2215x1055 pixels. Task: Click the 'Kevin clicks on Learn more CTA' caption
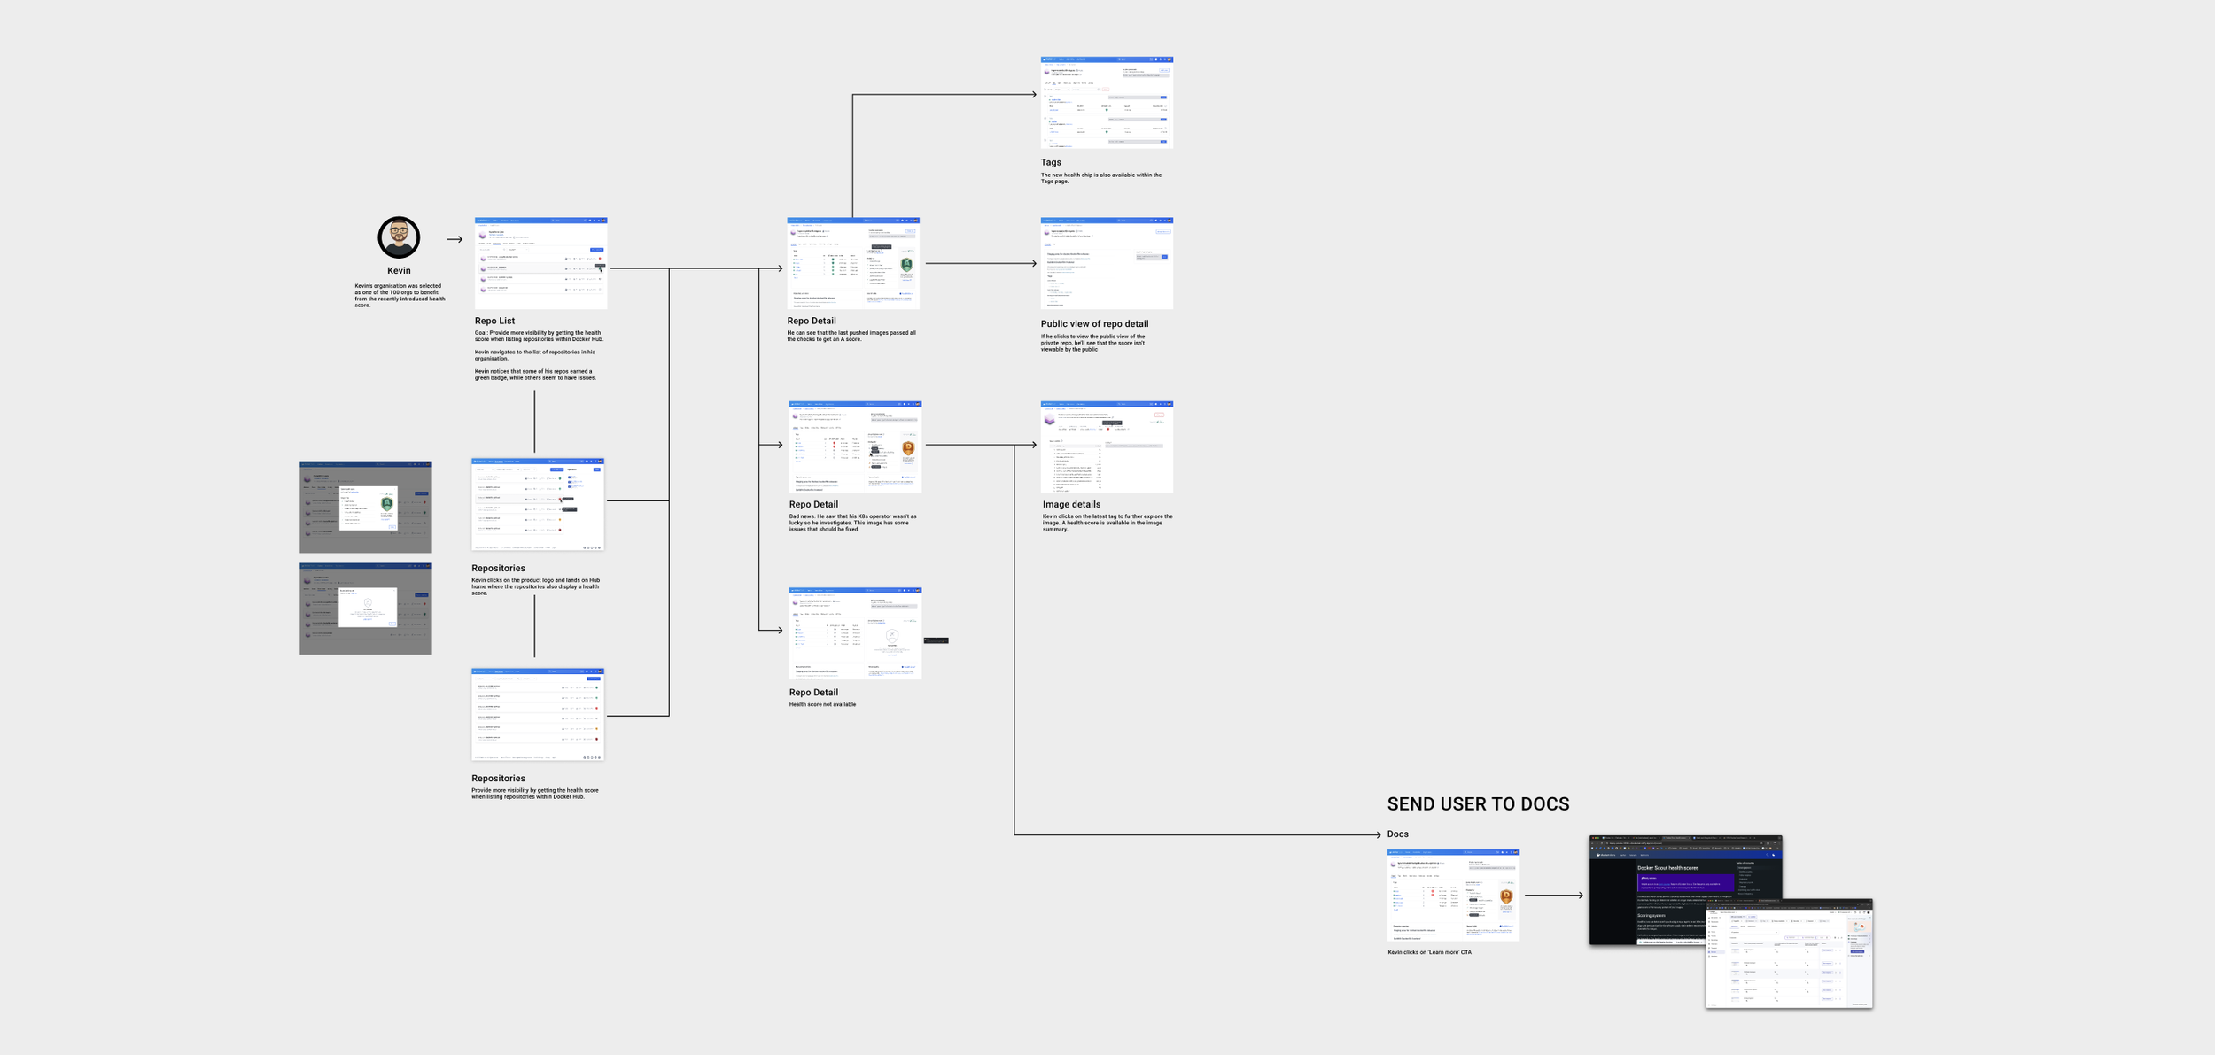[x=1429, y=953]
